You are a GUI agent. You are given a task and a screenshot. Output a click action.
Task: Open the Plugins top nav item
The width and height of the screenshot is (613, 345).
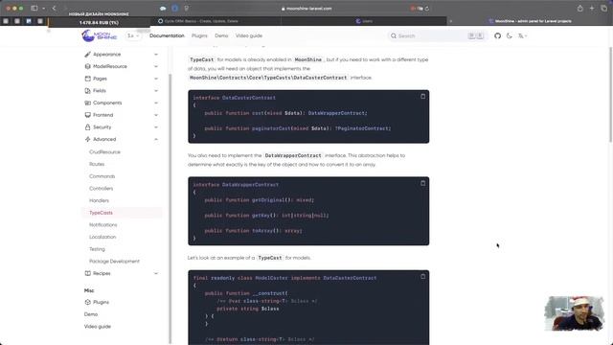coord(199,35)
